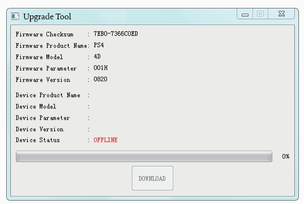The width and height of the screenshot is (304, 204).
Task: Click the Upgrade Tool title bar text
Action: coord(47,16)
